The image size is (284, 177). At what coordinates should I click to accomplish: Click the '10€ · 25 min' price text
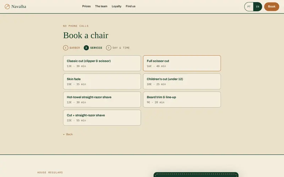tap(156, 84)
